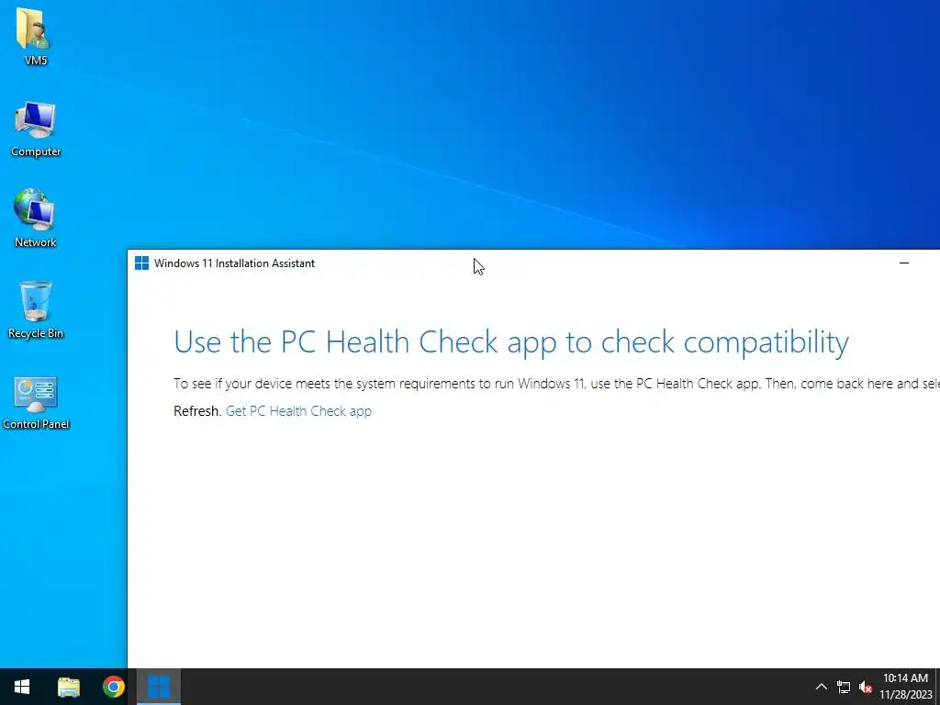Open the network status tray icon
Viewport: 940px width, 705px height.
pyautogui.click(x=844, y=687)
